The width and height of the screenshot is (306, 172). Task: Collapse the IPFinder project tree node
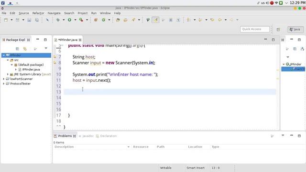[x=3, y=55]
